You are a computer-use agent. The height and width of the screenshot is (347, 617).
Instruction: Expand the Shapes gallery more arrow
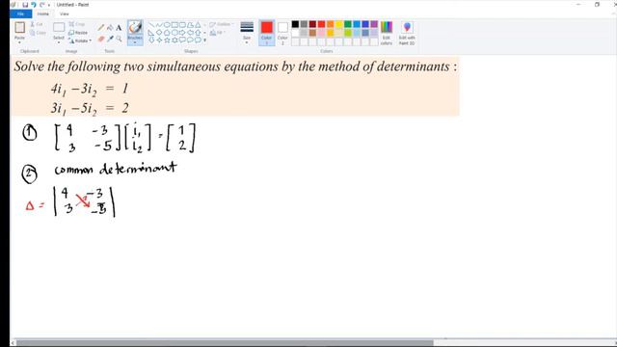point(204,40)
